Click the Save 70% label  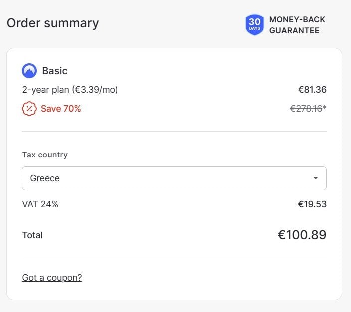point(61,109)
